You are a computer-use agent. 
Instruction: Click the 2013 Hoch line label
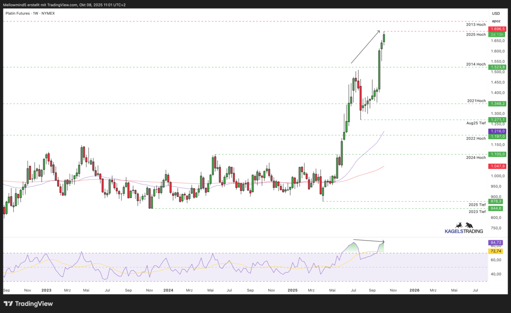click(x=476, y=24)
